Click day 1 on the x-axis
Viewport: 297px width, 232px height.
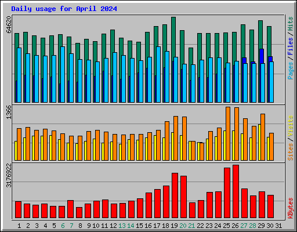click(19, 226)
